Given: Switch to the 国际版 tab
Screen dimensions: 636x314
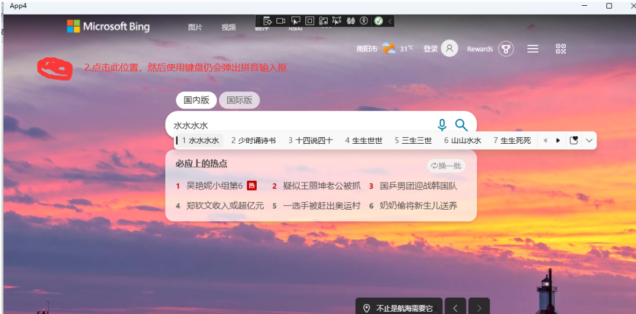Looking at the screenshot, I should point(239,100).
